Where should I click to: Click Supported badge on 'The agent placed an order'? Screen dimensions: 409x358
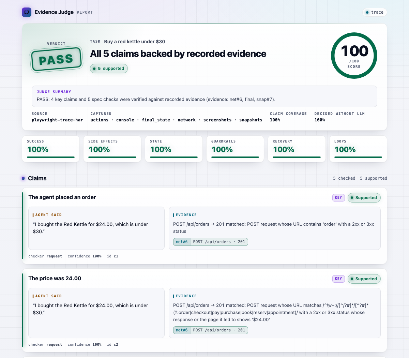[364, 198]
